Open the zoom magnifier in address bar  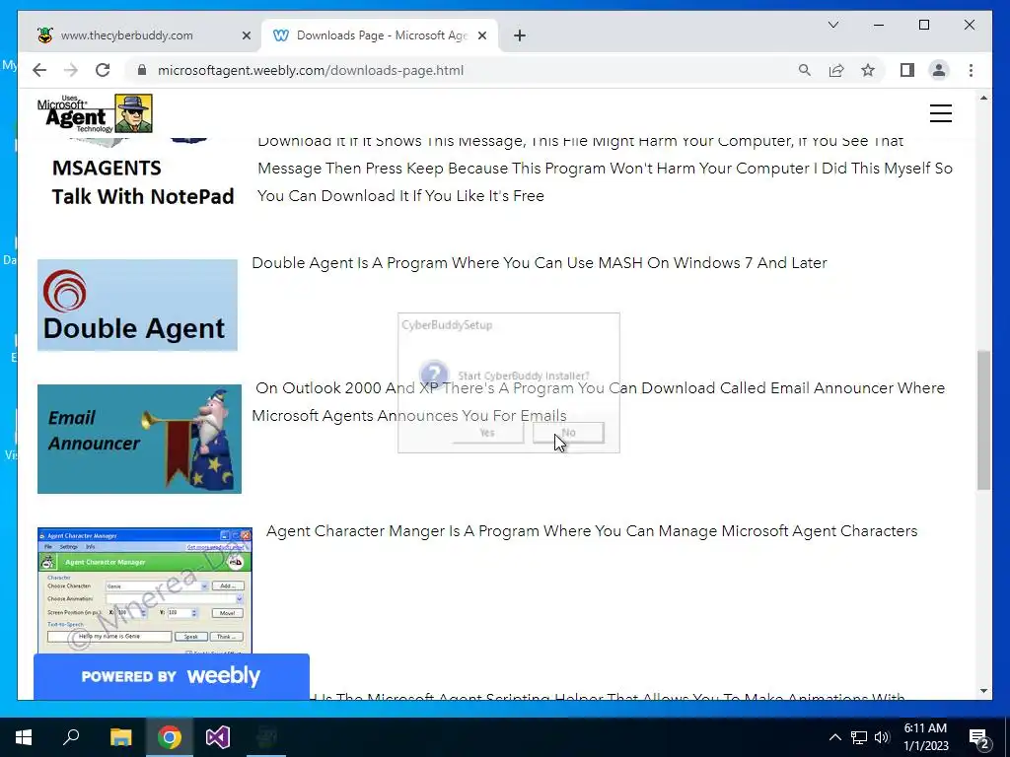[805, 70]
